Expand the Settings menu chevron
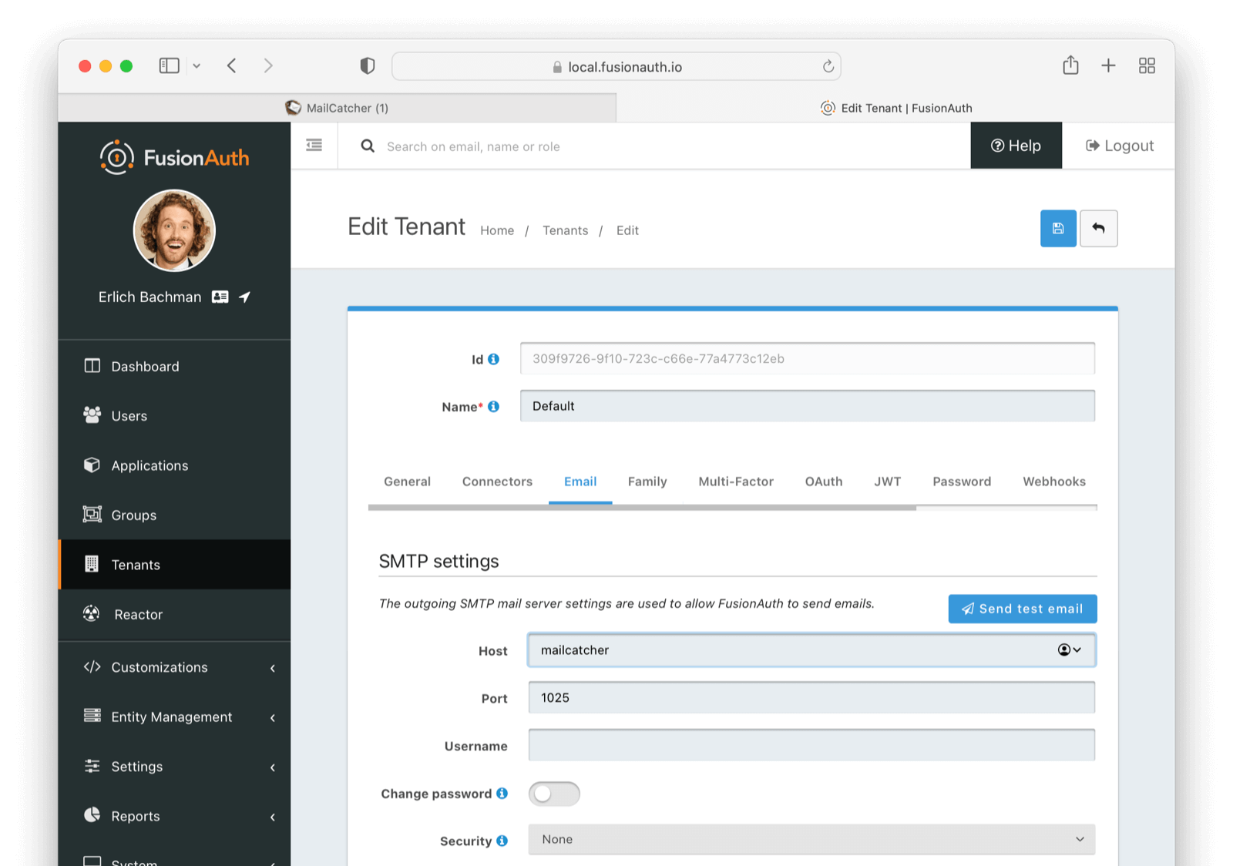1233x866 pixels. point(272,767)
